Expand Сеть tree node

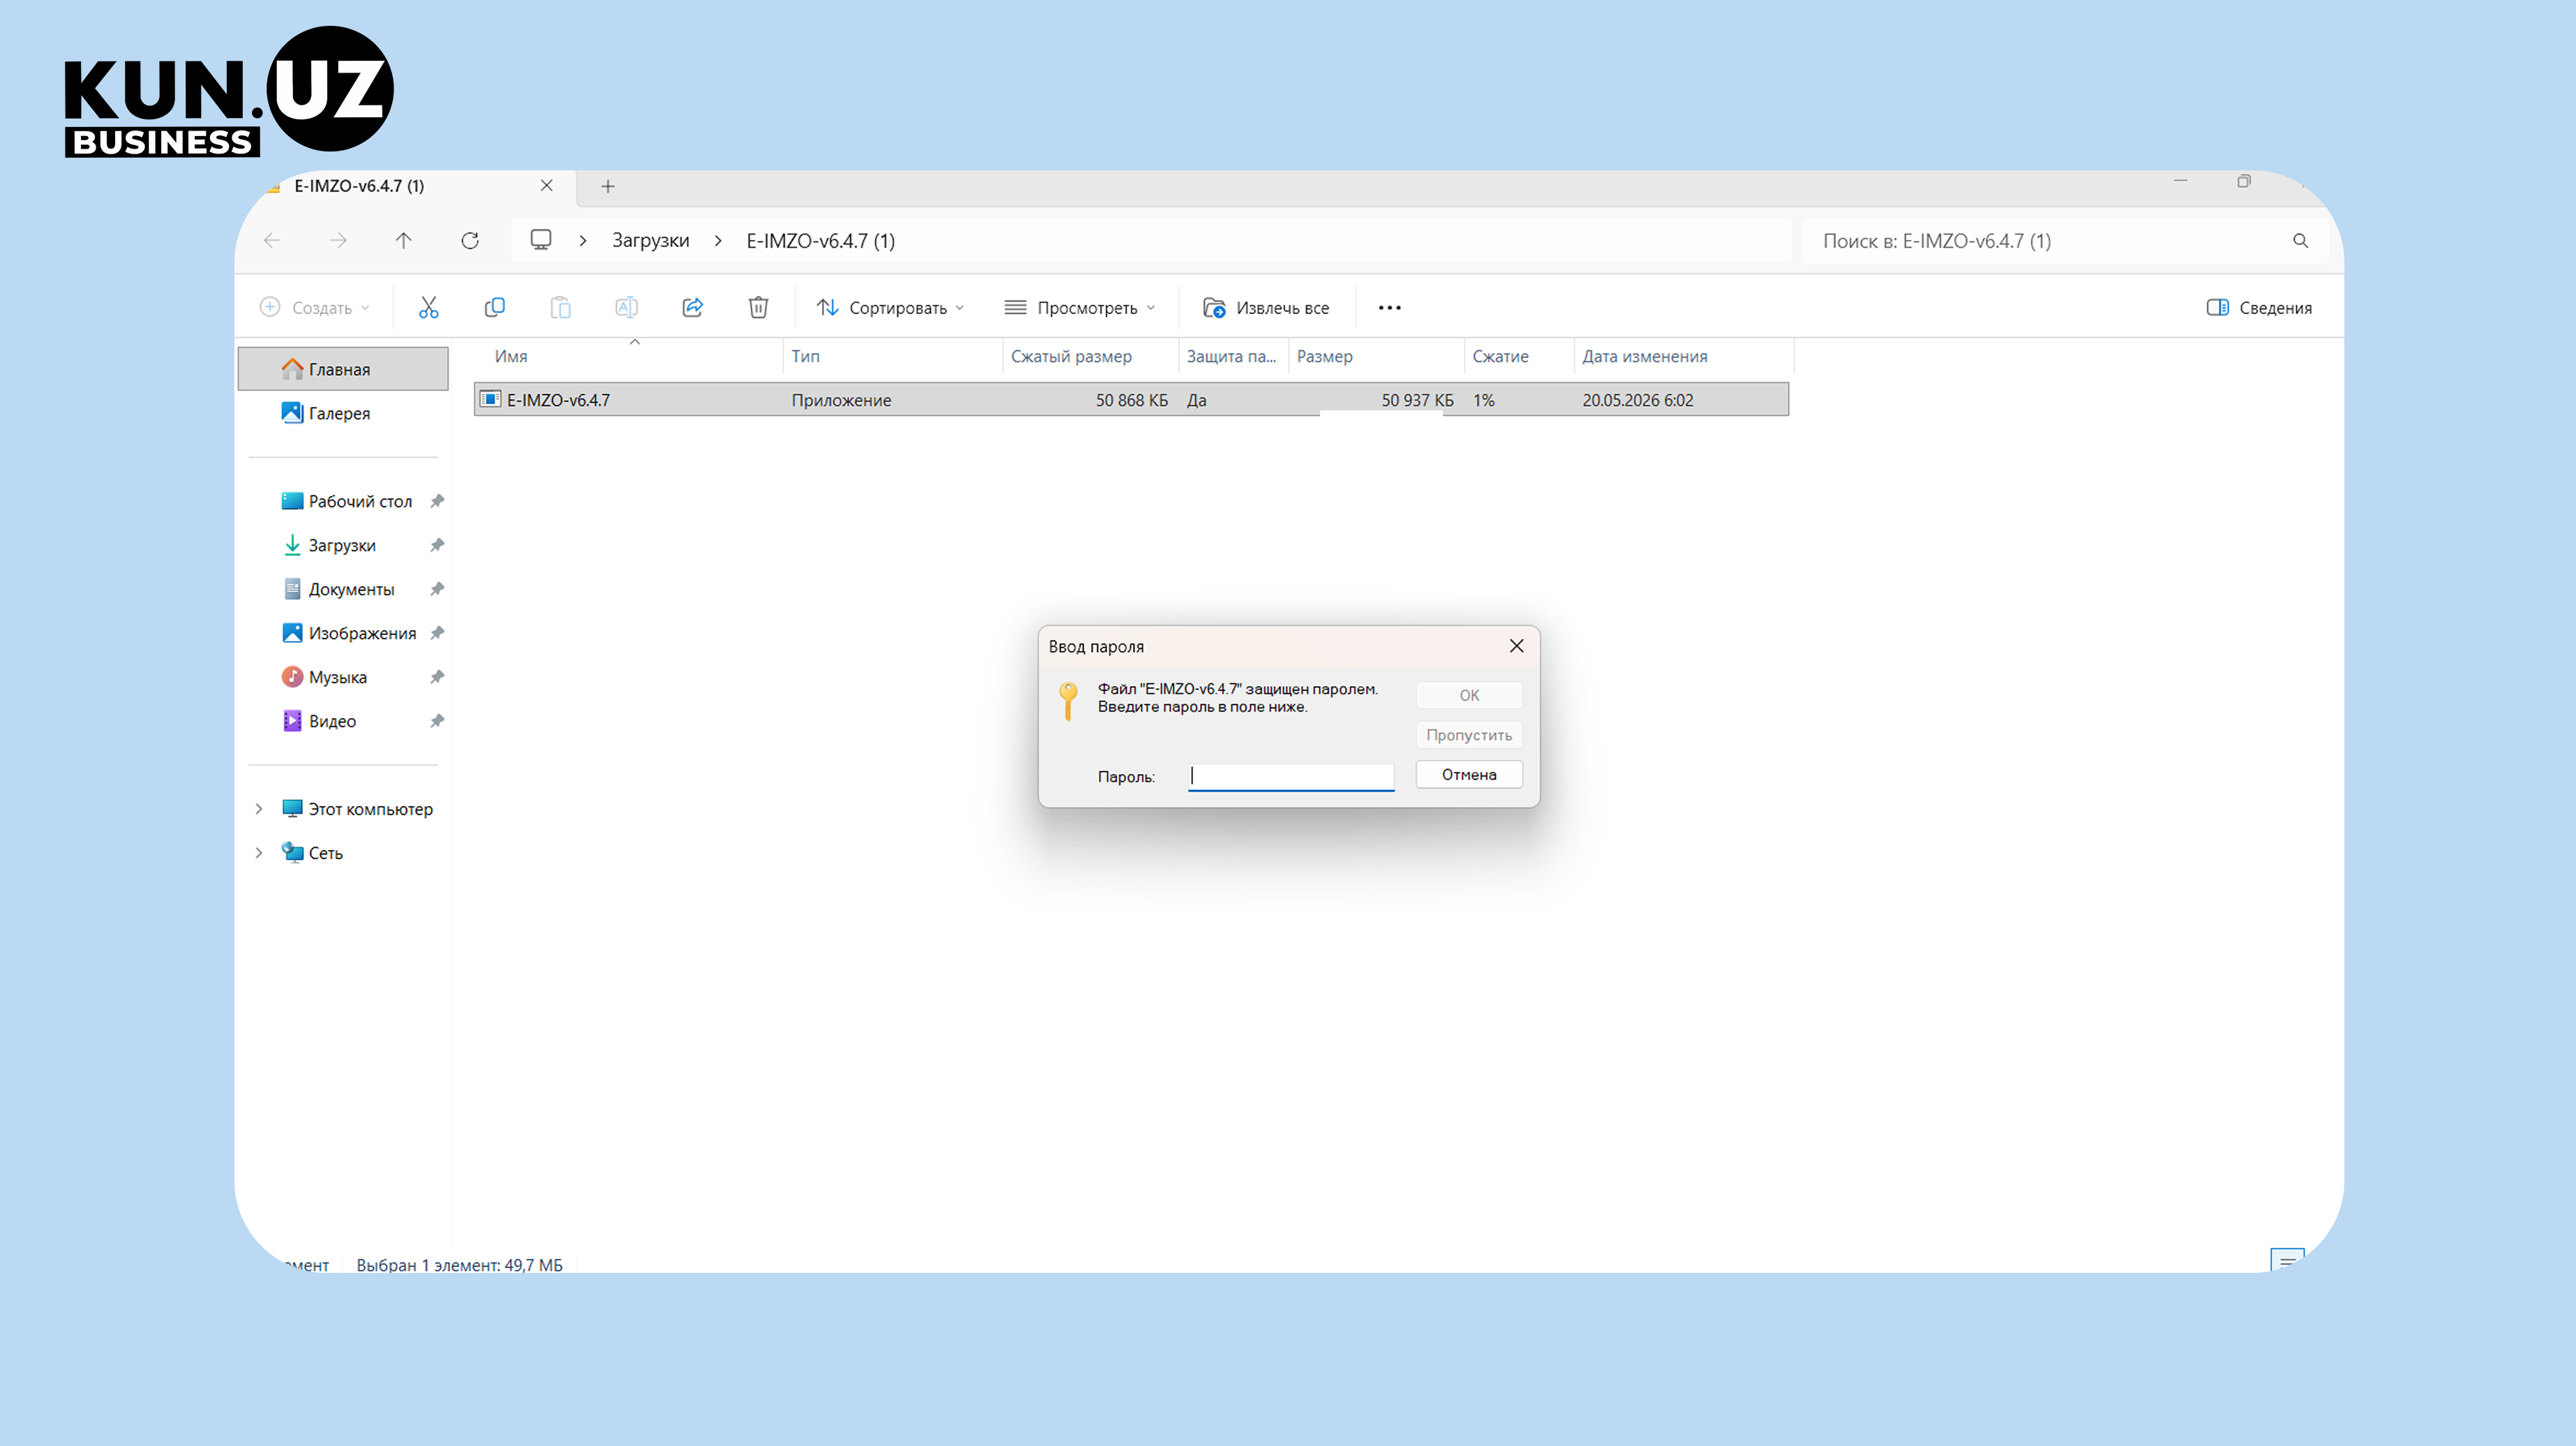coord(259,853)
